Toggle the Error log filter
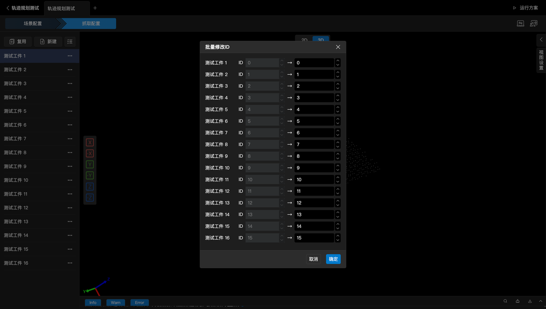The image size is (546, 309). (139, 303)
